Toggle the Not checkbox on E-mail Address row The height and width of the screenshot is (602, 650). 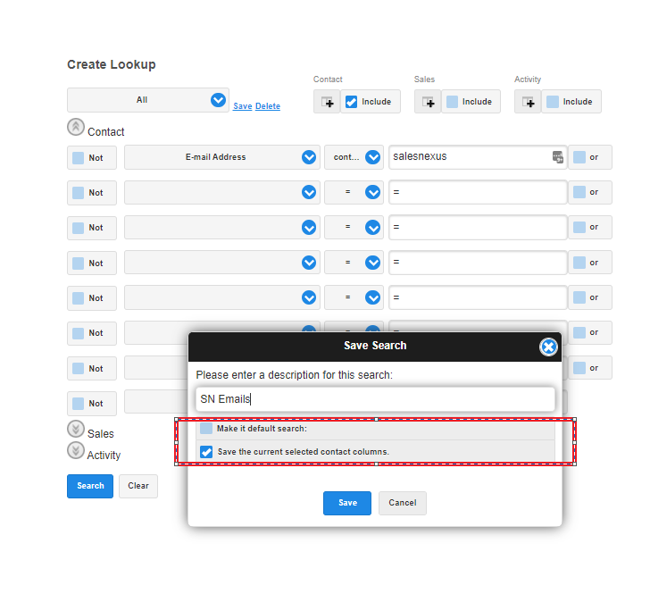point(79,157)
